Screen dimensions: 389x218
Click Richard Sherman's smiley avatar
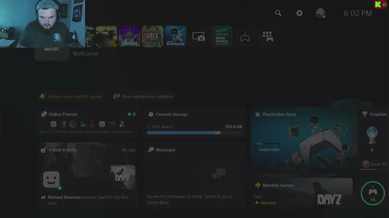click(51, 179)
